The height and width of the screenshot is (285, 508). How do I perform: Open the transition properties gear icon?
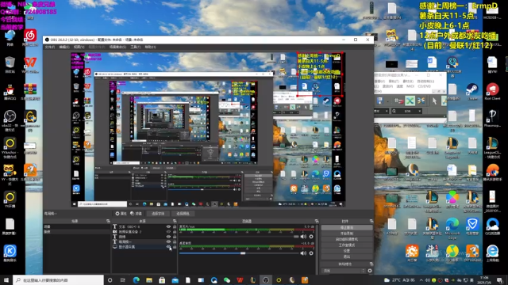click(370, 271)
